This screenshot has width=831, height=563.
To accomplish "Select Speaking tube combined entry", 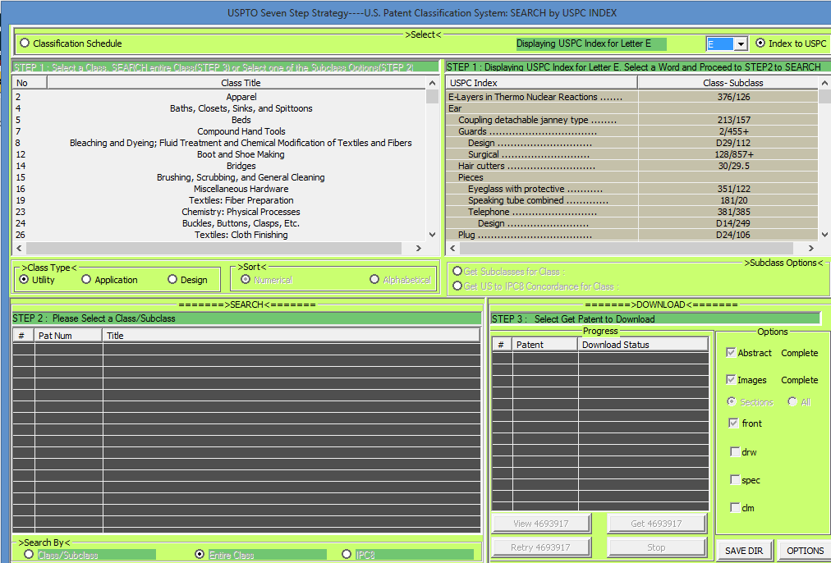I will pos(632,200).
